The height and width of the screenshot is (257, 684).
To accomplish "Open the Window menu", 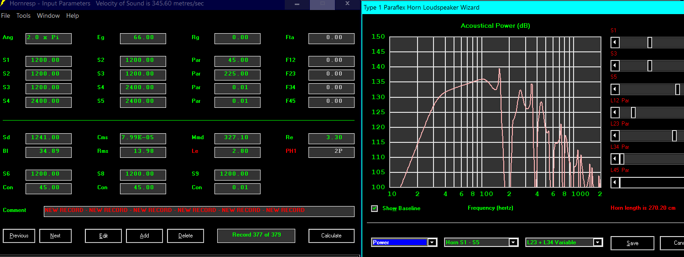I will [48, 15].
